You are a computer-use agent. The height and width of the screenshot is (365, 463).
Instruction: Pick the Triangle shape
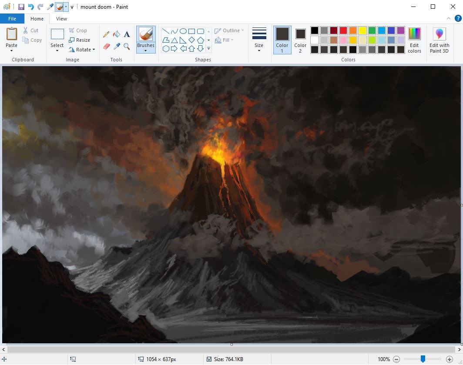coord(174,40)
